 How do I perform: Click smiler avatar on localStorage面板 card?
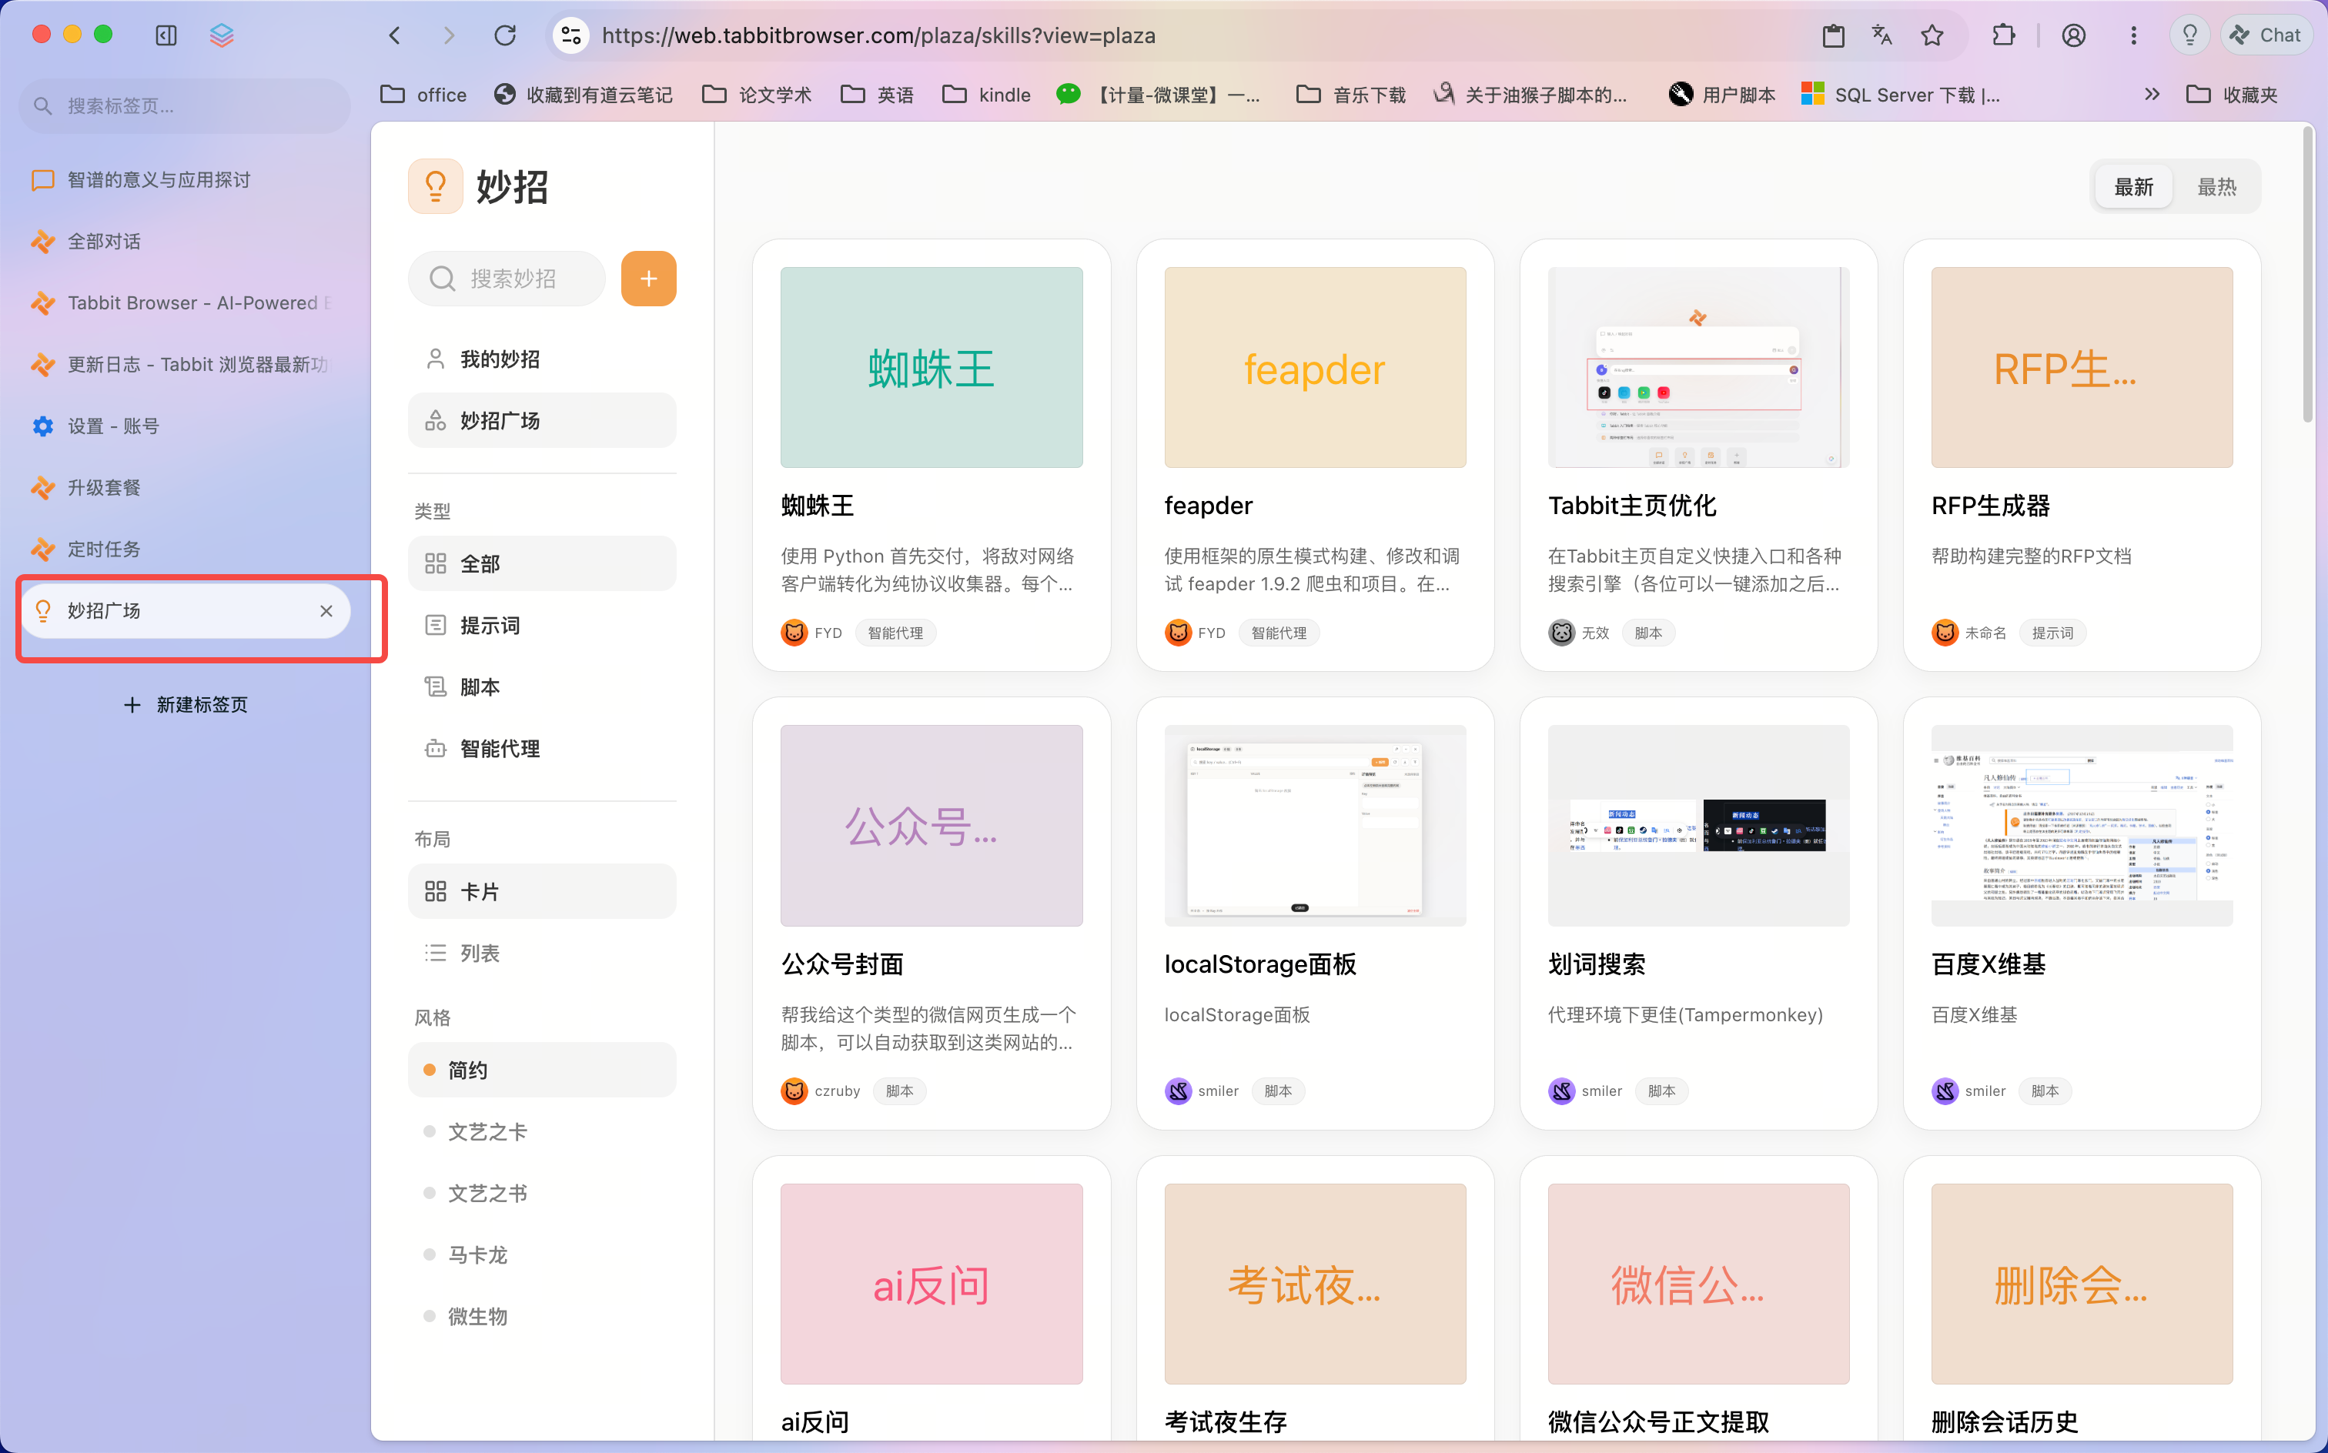[1177, 1091]
